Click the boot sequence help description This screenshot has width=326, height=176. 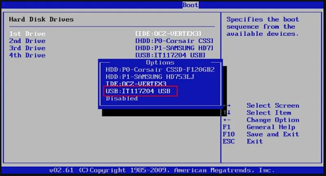point(263,26)
